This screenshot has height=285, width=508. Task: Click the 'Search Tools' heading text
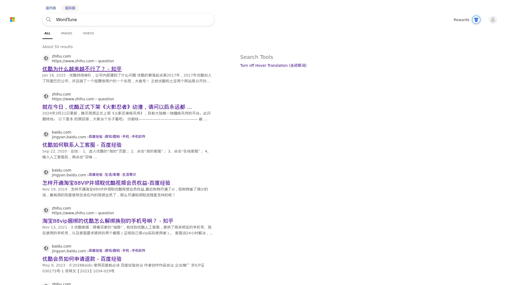(257, 57)
